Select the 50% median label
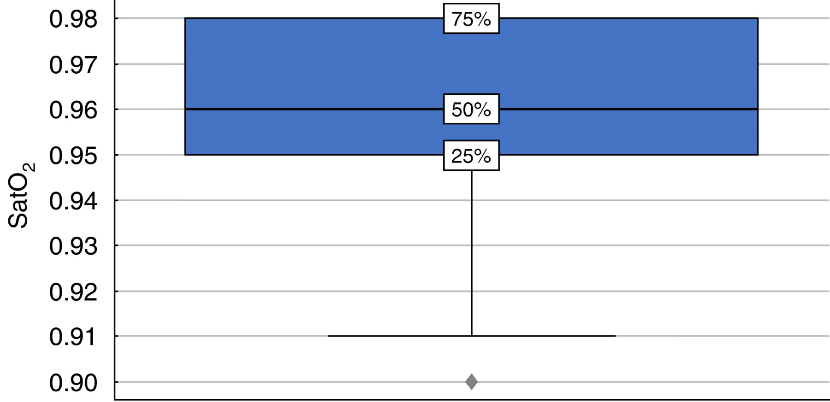The image size is (830, 402). click(x=471, y=110)
